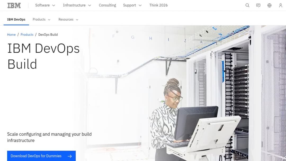
Task: Click arrow icon in Download DevOps button
Action: [x=70, y=156]
